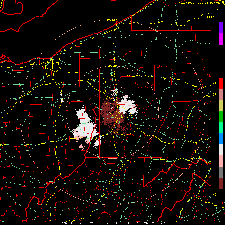Click the 08:20 timestamp
This screenshot has width=225, height=225.
[163, 223]
